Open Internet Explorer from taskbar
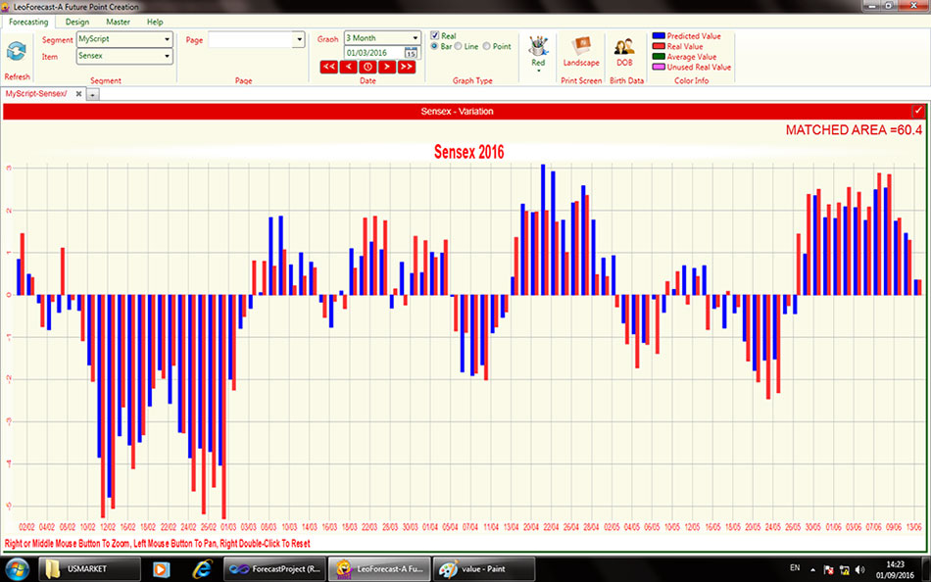The width and height of the screenshot is (931, 582). [x=203, y=569]
